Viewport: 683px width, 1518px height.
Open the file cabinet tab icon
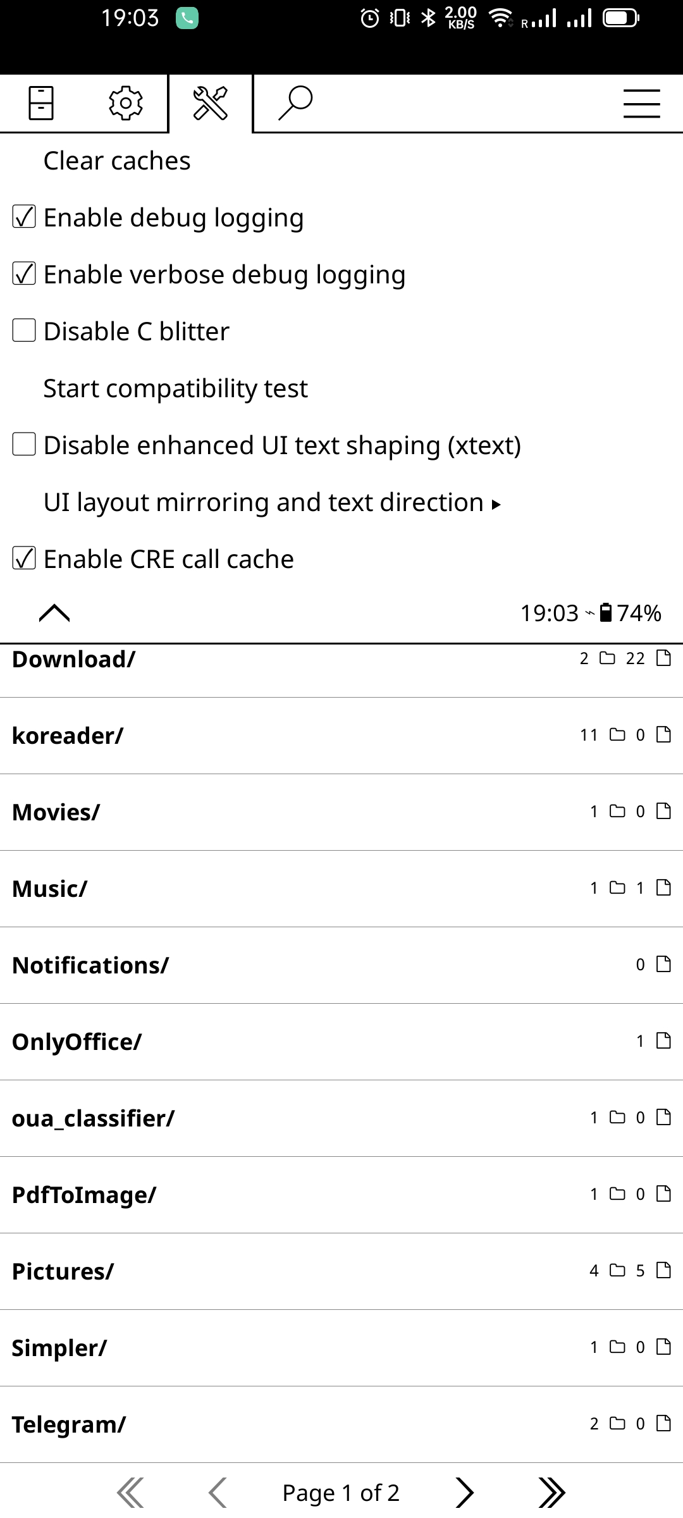coord(41,102)
